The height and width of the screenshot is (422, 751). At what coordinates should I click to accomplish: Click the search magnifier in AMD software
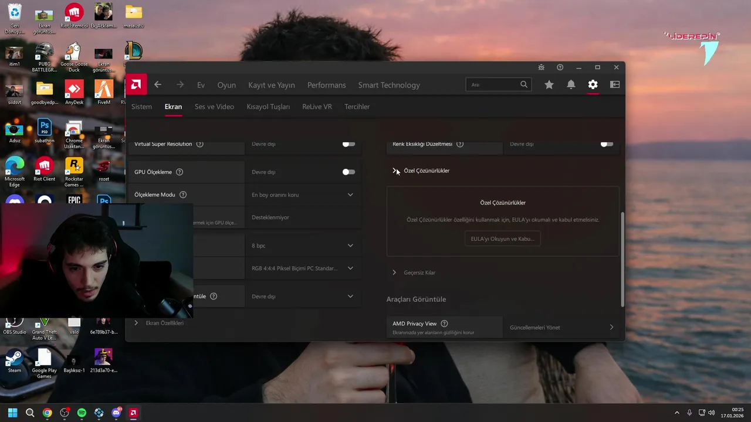[524, 84]
